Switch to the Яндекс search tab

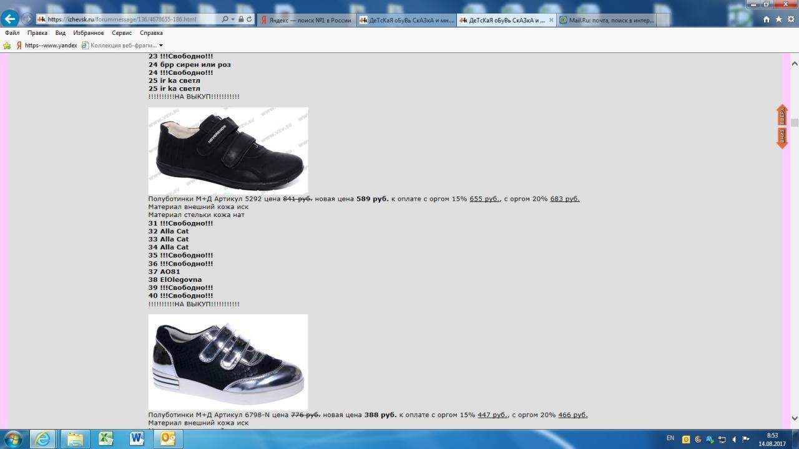[x=306, y=20]
